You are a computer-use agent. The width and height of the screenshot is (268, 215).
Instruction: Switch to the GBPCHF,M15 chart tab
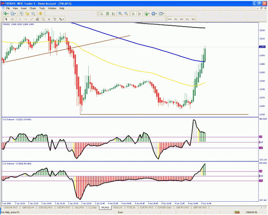click(200, 207)
